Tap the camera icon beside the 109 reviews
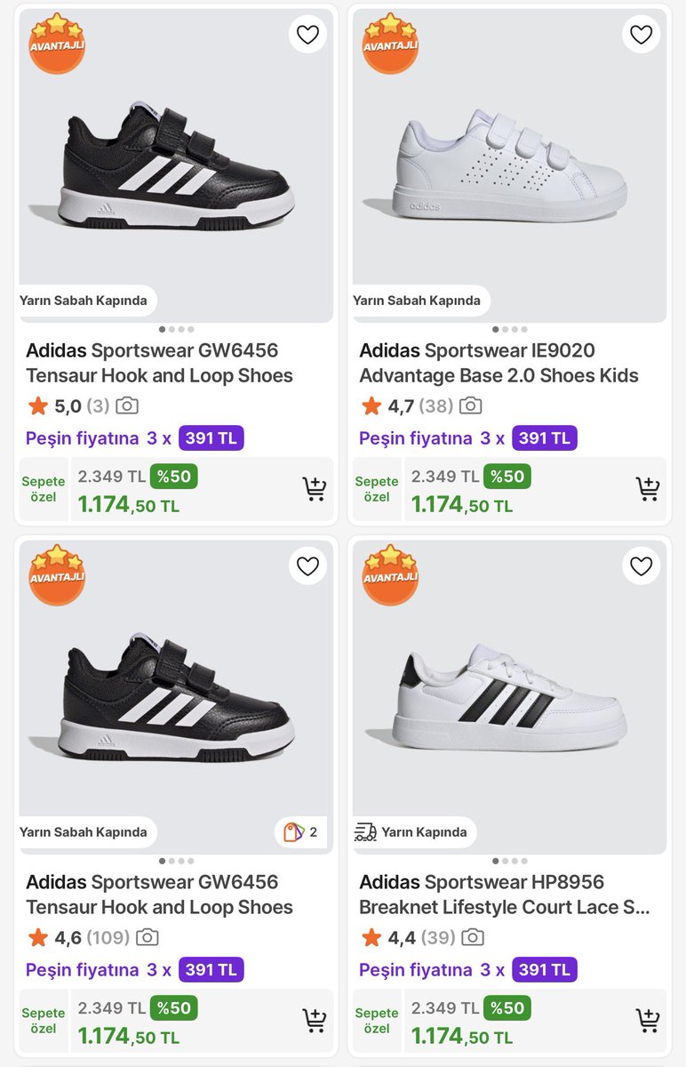 [x=148, y=938]
